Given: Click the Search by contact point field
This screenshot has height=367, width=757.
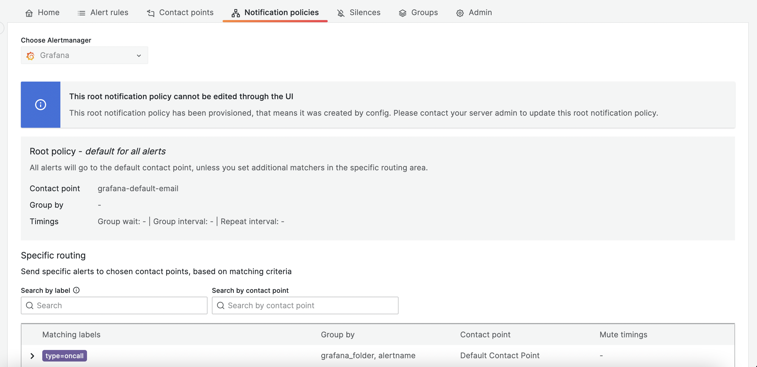Looking at the screenshot, I should click(305, 305).
